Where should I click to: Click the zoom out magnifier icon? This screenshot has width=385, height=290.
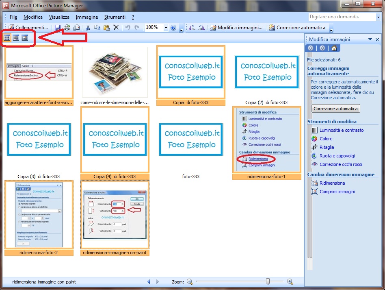pyautogui.click(x=190, y=281)
